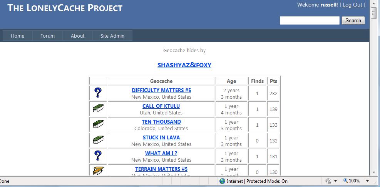Viewport: 380px width, 187px height.
Task: Click the mystery cache icon for Difficulty Matters #5
Action: point(98,93)
